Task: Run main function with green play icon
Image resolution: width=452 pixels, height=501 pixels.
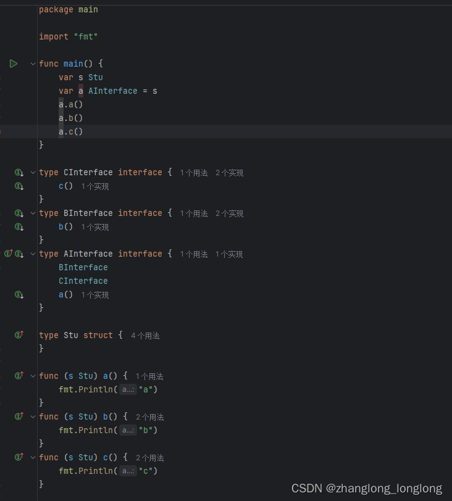Action: point(14,64)
